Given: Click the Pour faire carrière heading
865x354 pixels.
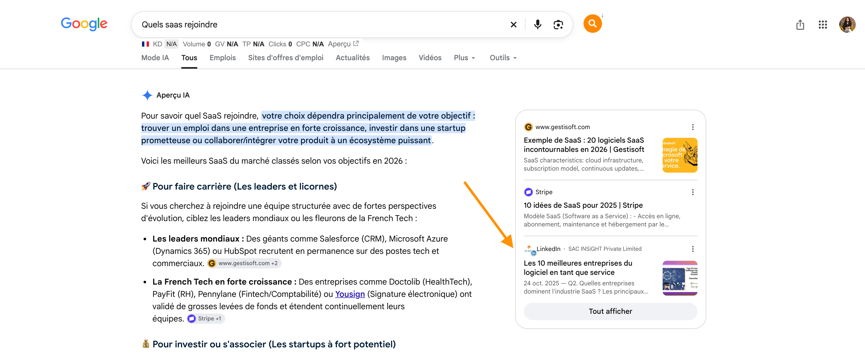Looking at the screenshot, I should [x=245, y=186].
